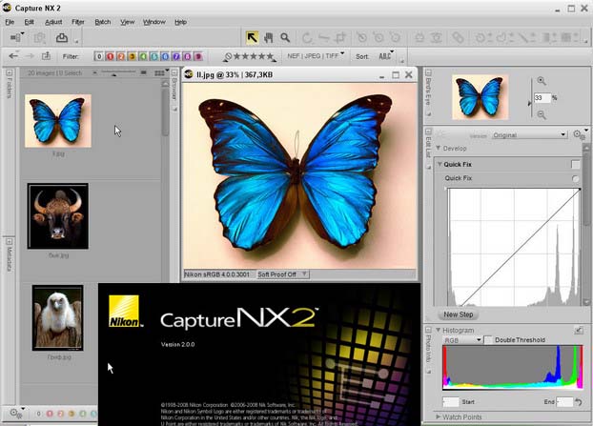Image resolution: width=593 pixels, height=426 pixels.
Task: Open the Sort ABC dropdown
Action: coord(385,56)
